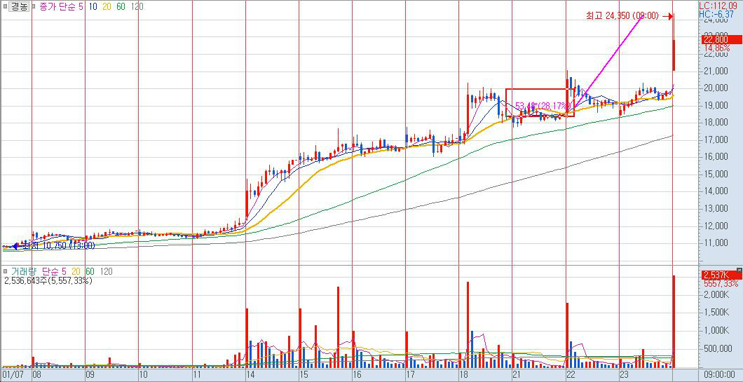This screenshot has height=382, width=743.
Task: Click the 09:00:00 time label at bottom right
Action: pos(720,375)
